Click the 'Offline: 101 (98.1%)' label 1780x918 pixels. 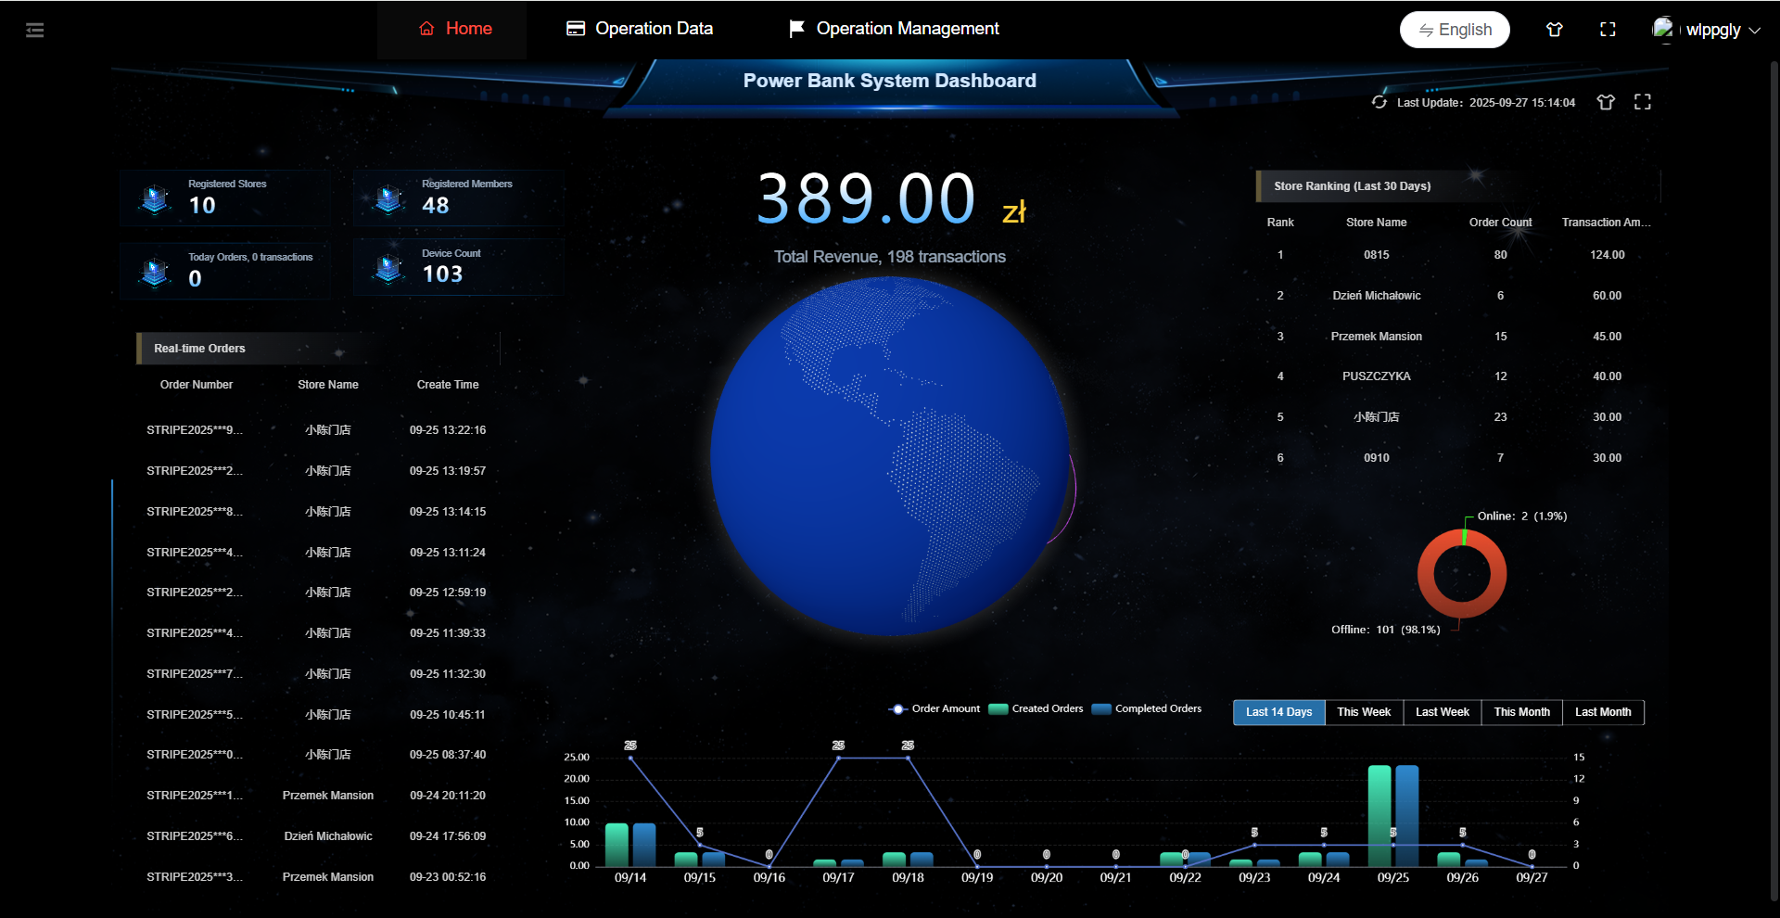(1385, 630)
